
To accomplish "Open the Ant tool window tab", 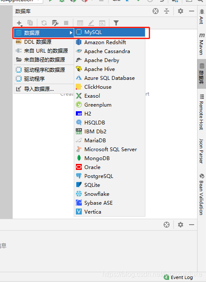I will pyautogui.click(x=201, y=17).
